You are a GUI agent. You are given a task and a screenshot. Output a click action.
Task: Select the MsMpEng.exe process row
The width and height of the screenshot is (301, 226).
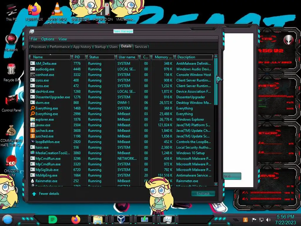pos(121,175)
